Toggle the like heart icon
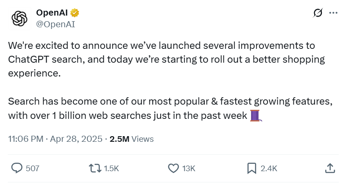 pos(173,168)
